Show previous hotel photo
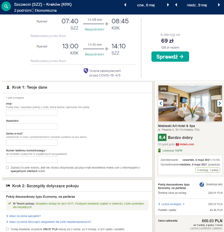The image size is (224, 232). [x=161, y=103]
